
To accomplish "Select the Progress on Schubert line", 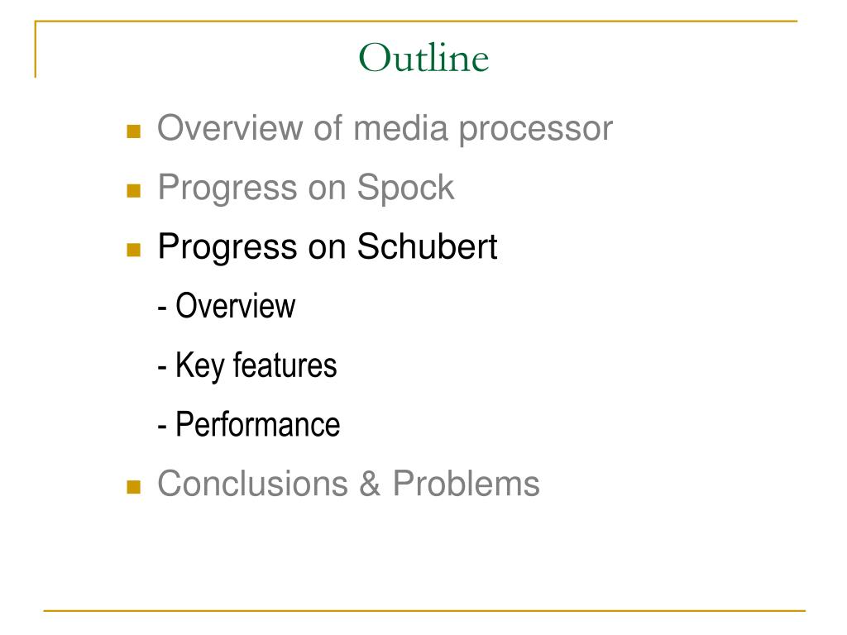I will (328, 246).
